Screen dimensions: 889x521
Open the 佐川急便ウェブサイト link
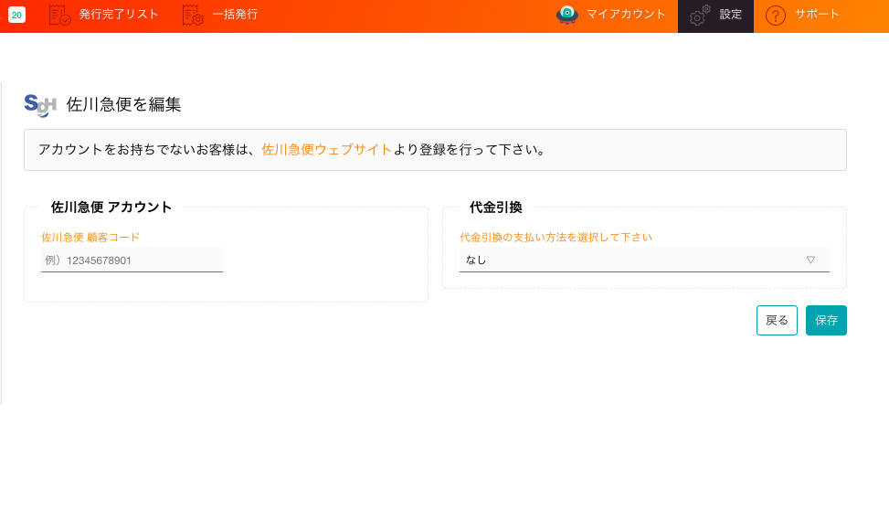326,150
